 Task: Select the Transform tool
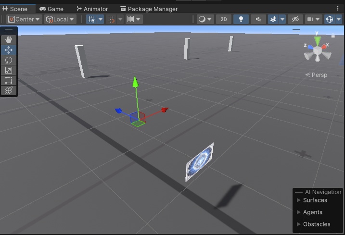point(9,90)
